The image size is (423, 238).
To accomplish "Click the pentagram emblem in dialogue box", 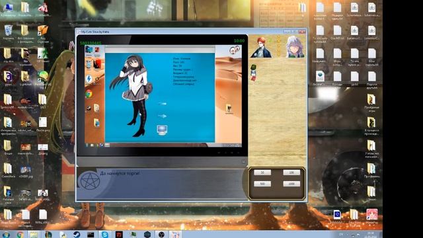I will tap(90, 180).
